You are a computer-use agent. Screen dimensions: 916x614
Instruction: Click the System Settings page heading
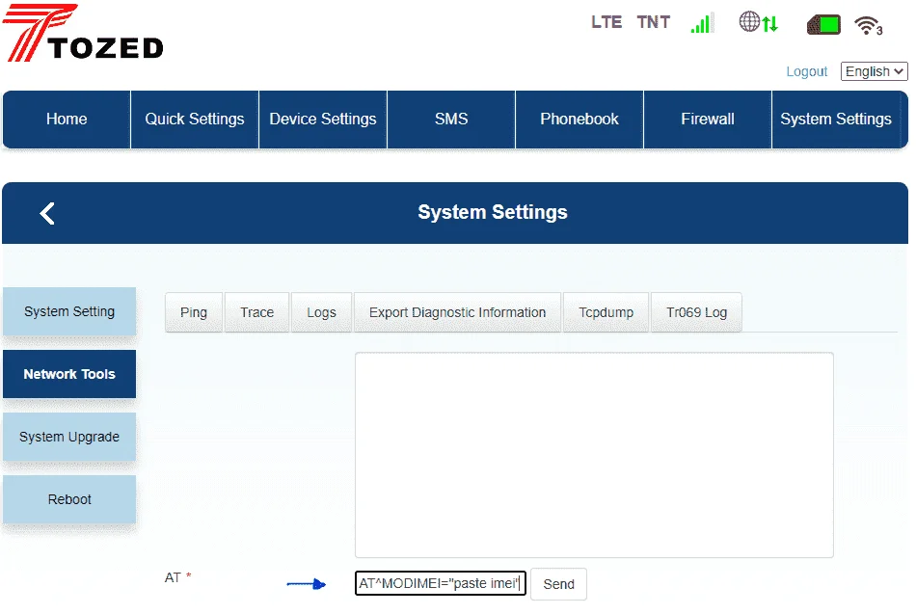tap(493, 213)
